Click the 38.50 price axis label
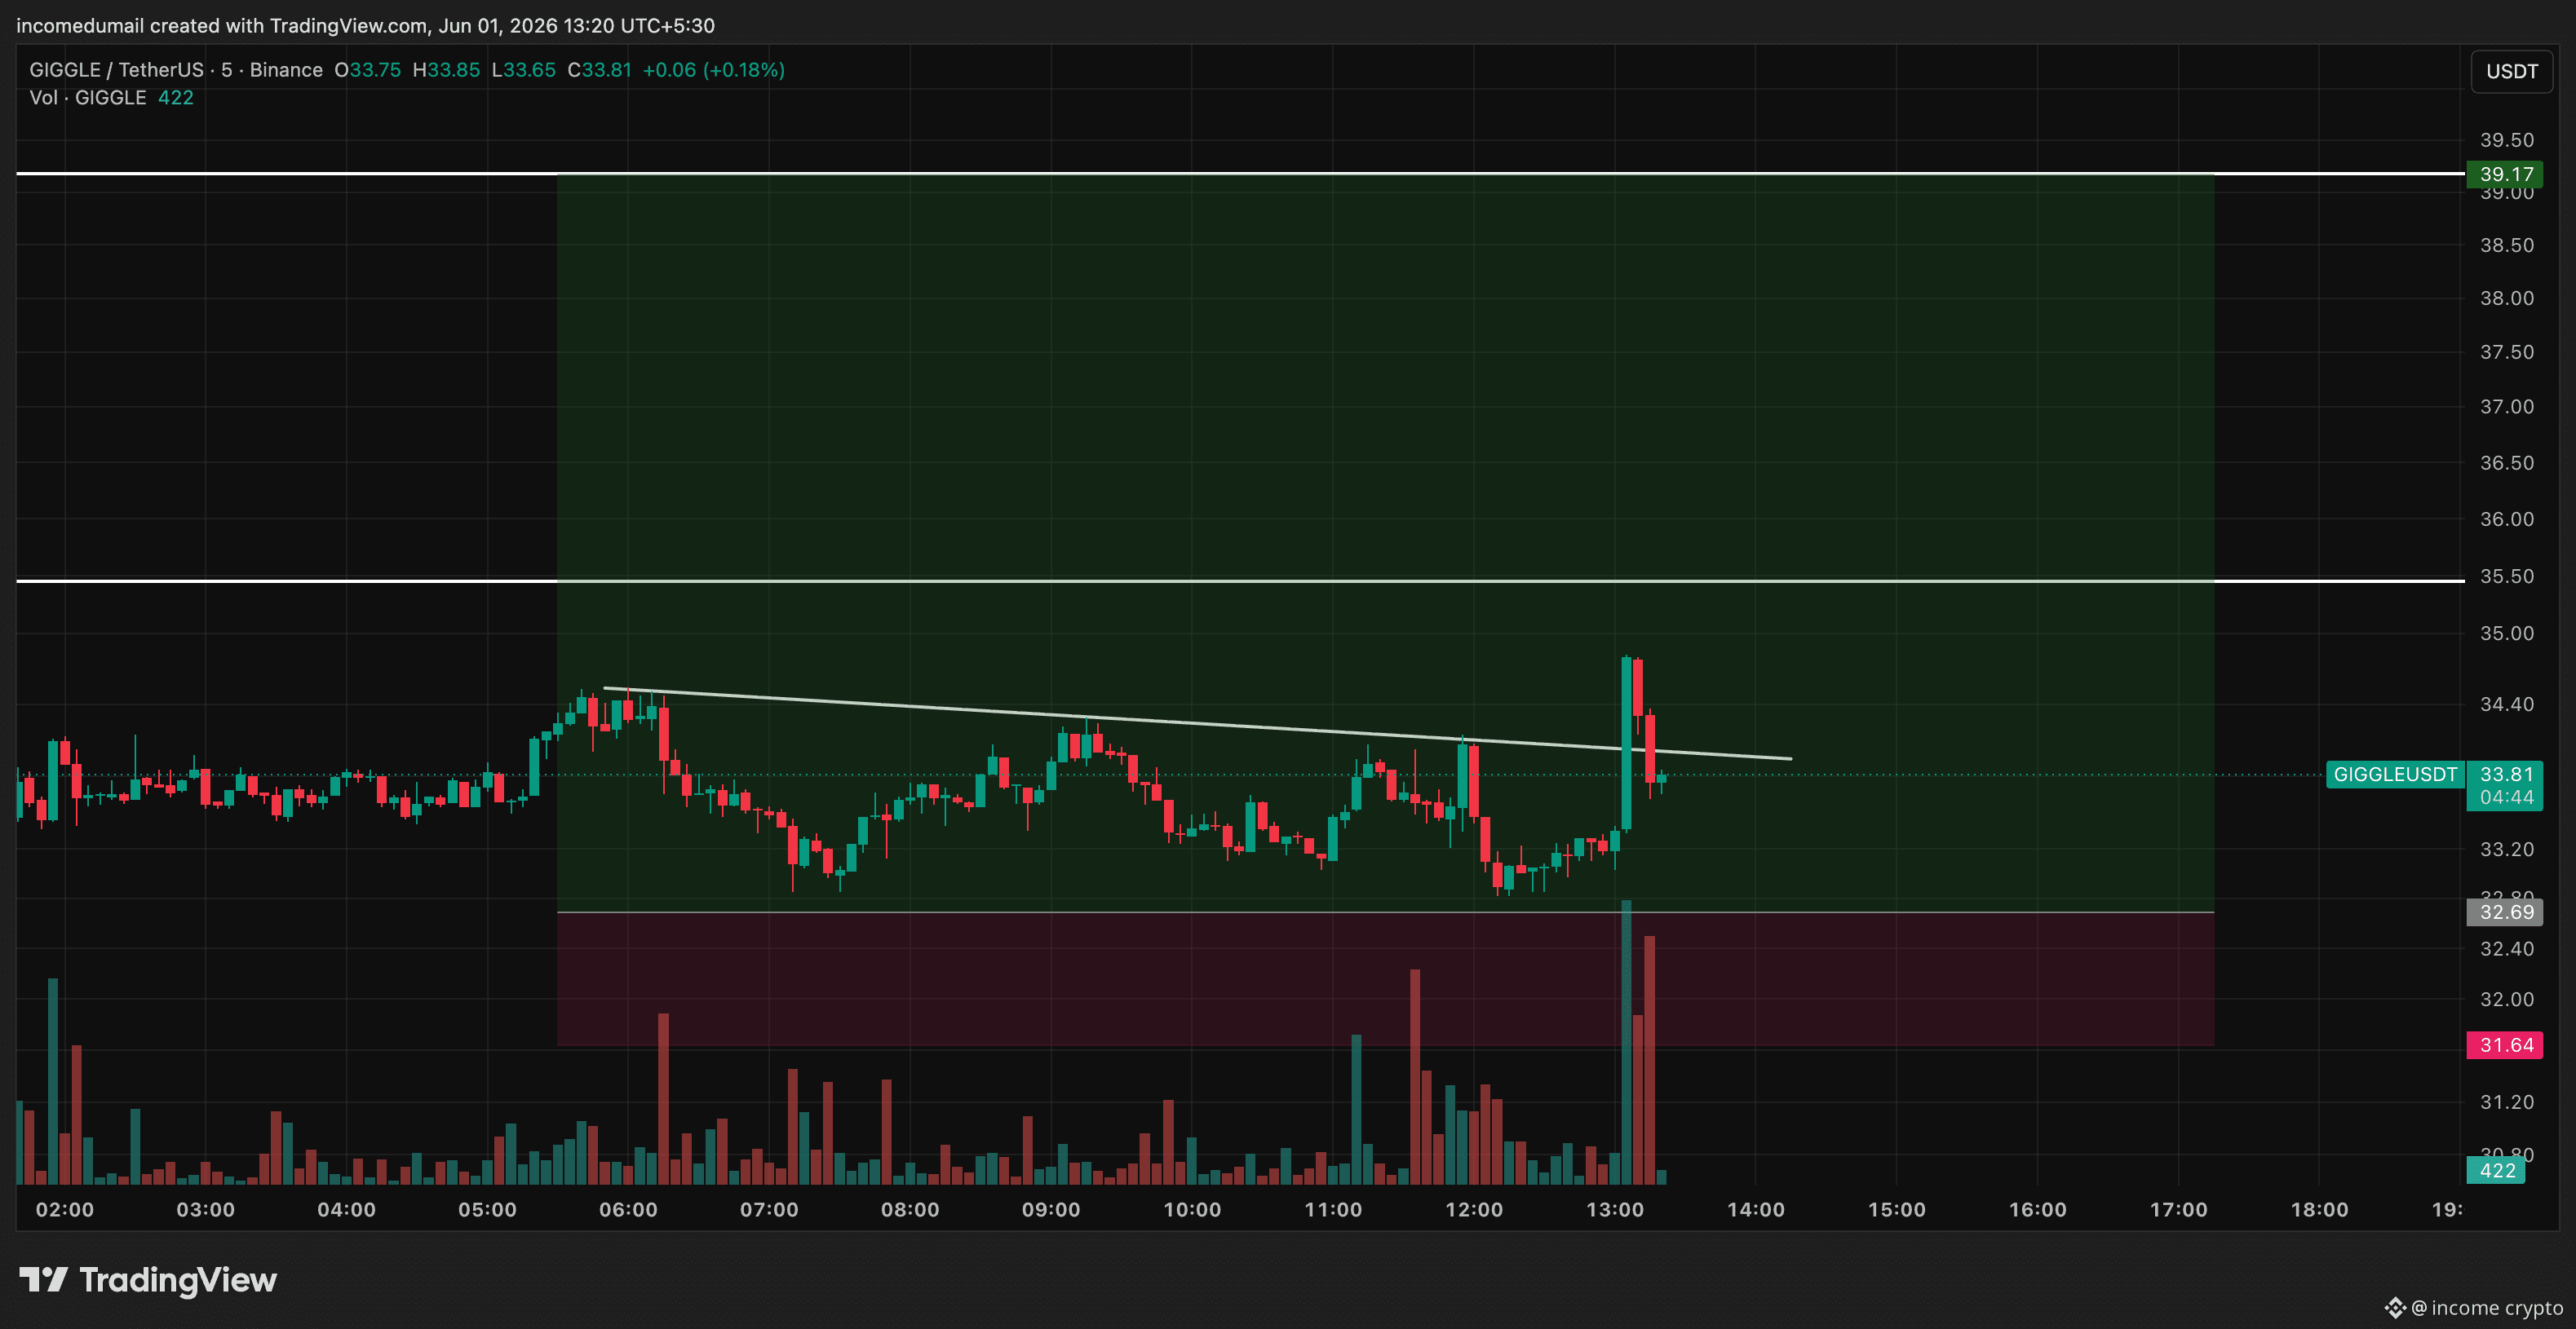 pos(2506,245)
